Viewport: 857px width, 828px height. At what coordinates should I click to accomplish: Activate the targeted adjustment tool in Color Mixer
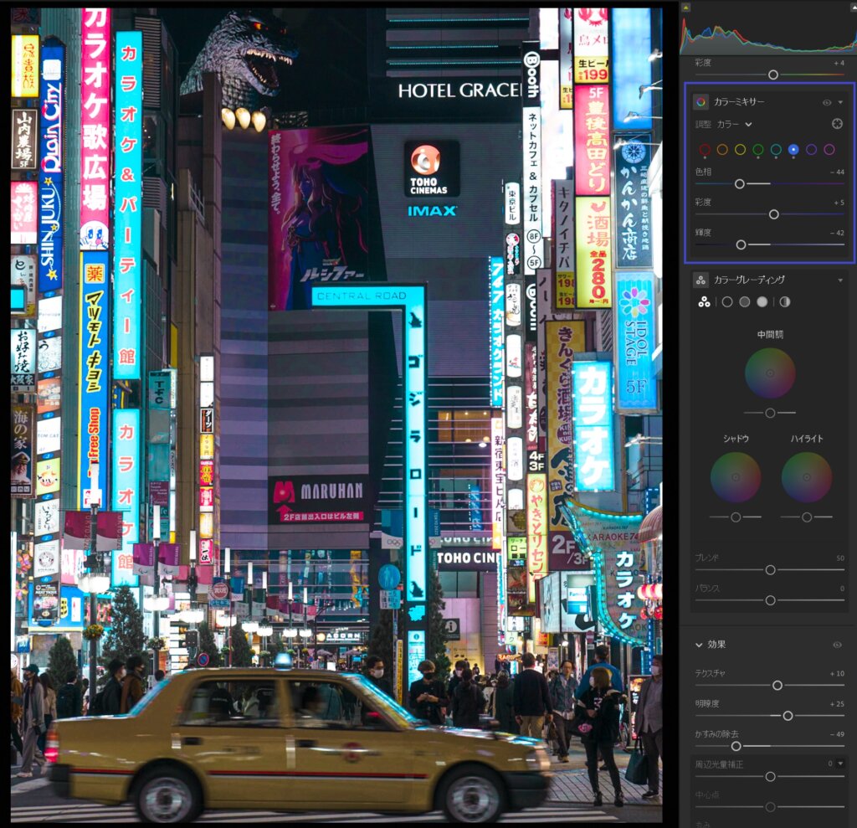[837, 124]
